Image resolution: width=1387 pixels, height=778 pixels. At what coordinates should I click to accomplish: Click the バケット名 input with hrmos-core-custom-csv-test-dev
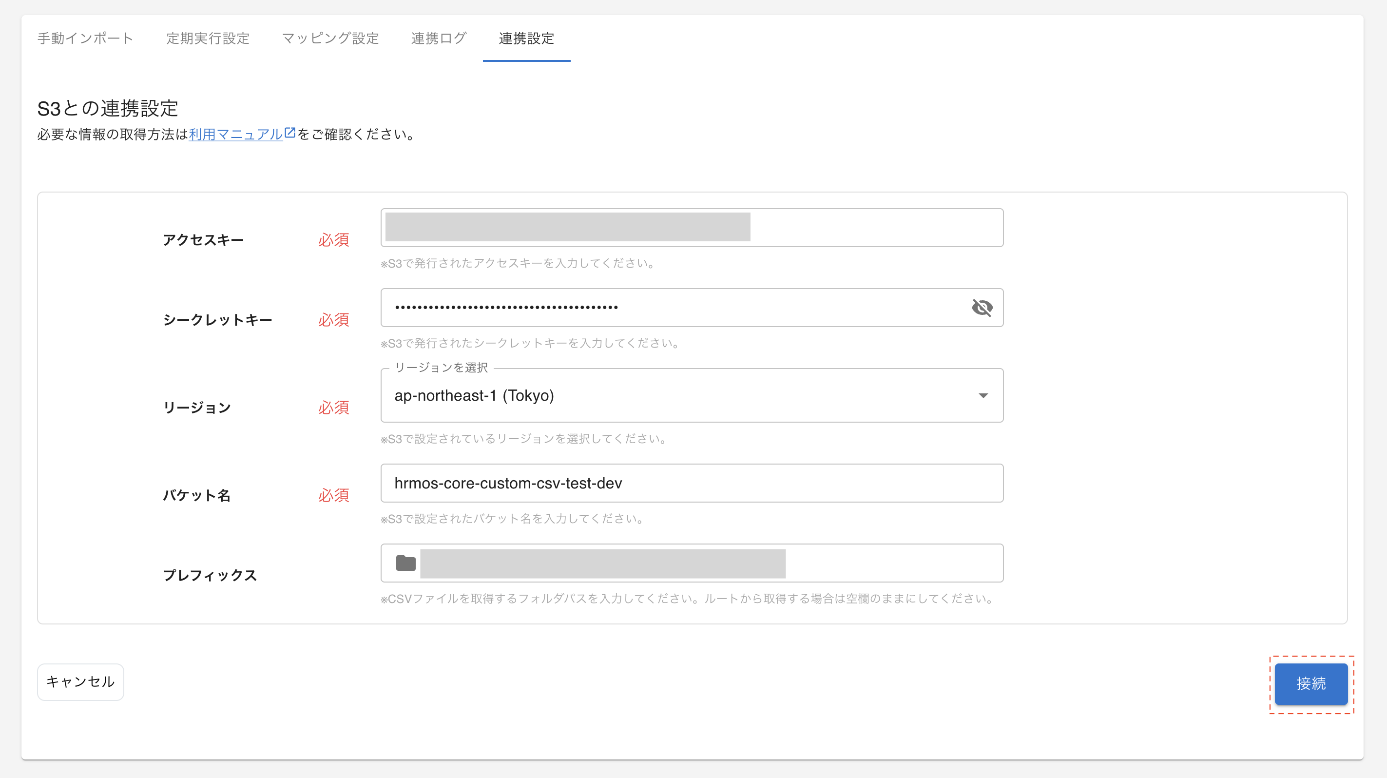(x=692, y=483)
